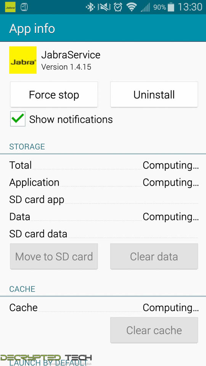Tap the Bluetooth status icon
The width and height of the screenshot is (206, 366).
90,7
